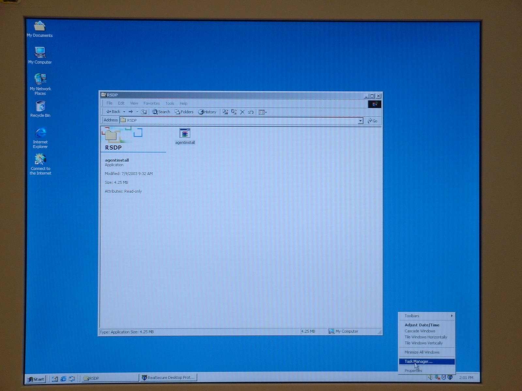Click the Go button beside address bar

[x=372, y=121]
